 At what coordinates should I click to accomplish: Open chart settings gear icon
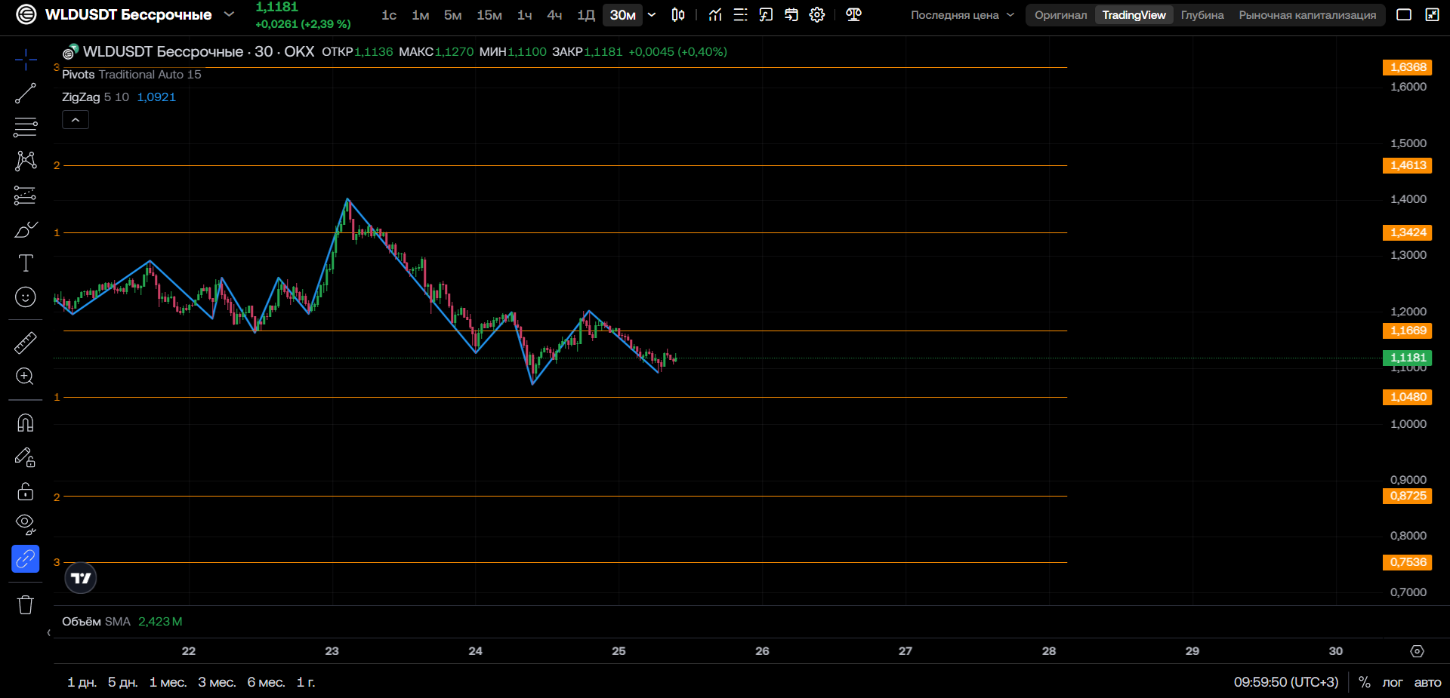tap(817, 15)
